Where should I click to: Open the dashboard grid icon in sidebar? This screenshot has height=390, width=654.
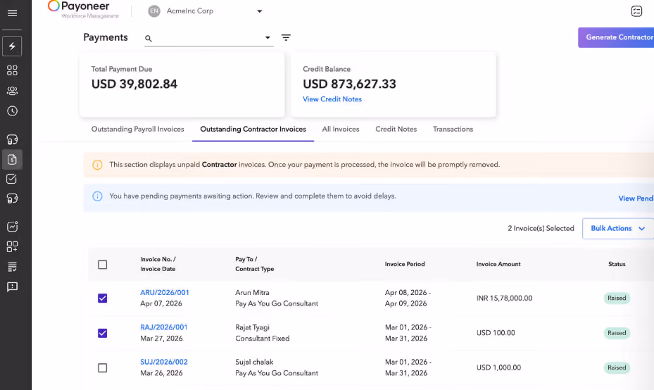[12, 70]
